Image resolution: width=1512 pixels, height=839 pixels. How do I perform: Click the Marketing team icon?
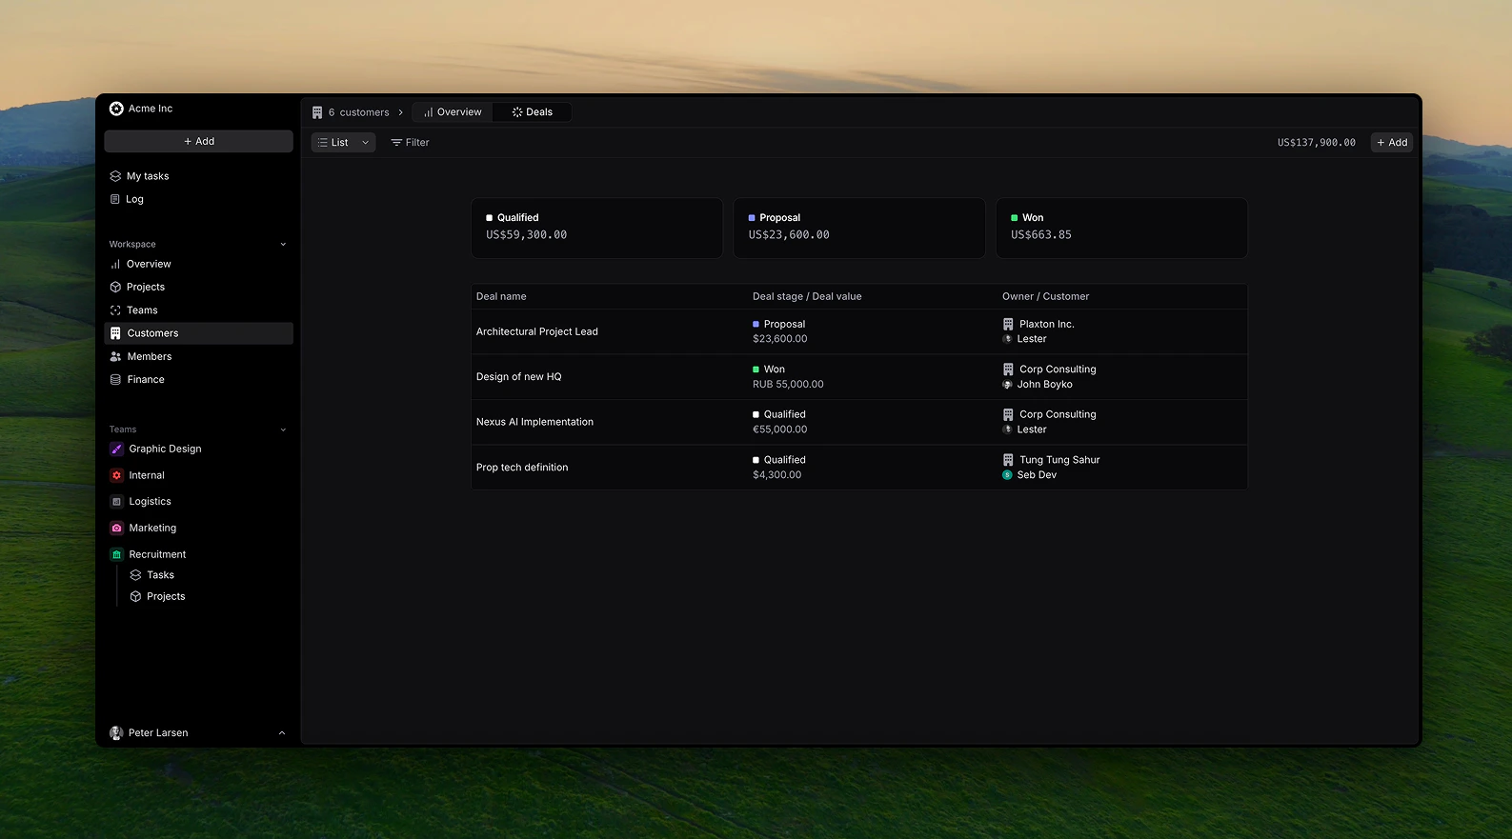click(x=116, y=528)
